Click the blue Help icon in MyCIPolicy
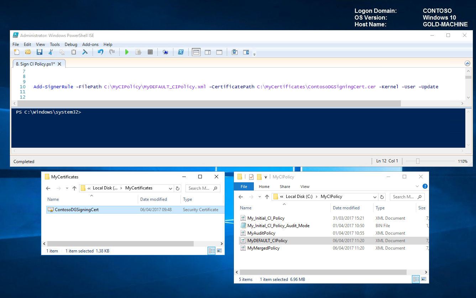Image resolution: width=476 pixels, height=298 pixels. click(x=425, y=186)
